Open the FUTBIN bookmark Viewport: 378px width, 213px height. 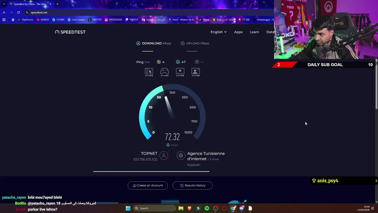coord(58,20)
